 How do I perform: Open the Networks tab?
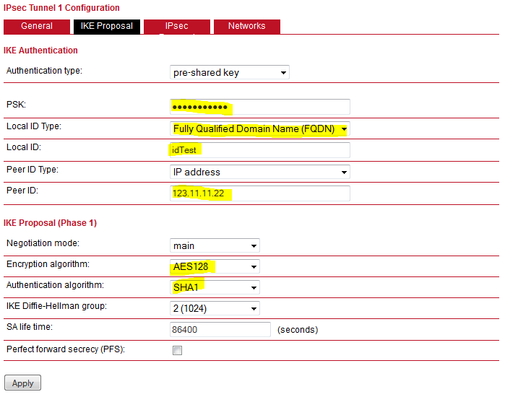coord(246,27)
